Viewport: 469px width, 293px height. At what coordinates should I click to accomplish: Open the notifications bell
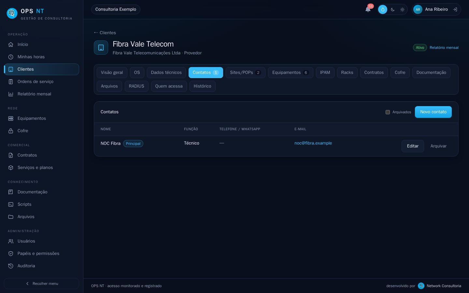(368, 9)
